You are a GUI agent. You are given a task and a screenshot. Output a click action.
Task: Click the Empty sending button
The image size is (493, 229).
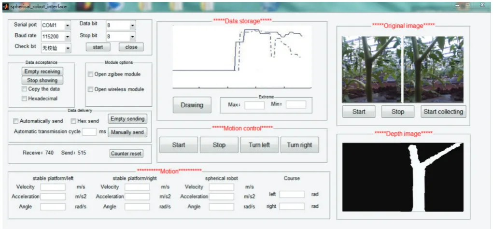point(127,119)
